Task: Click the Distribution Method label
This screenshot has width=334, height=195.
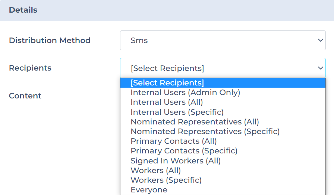Action: tap(50, 40)
